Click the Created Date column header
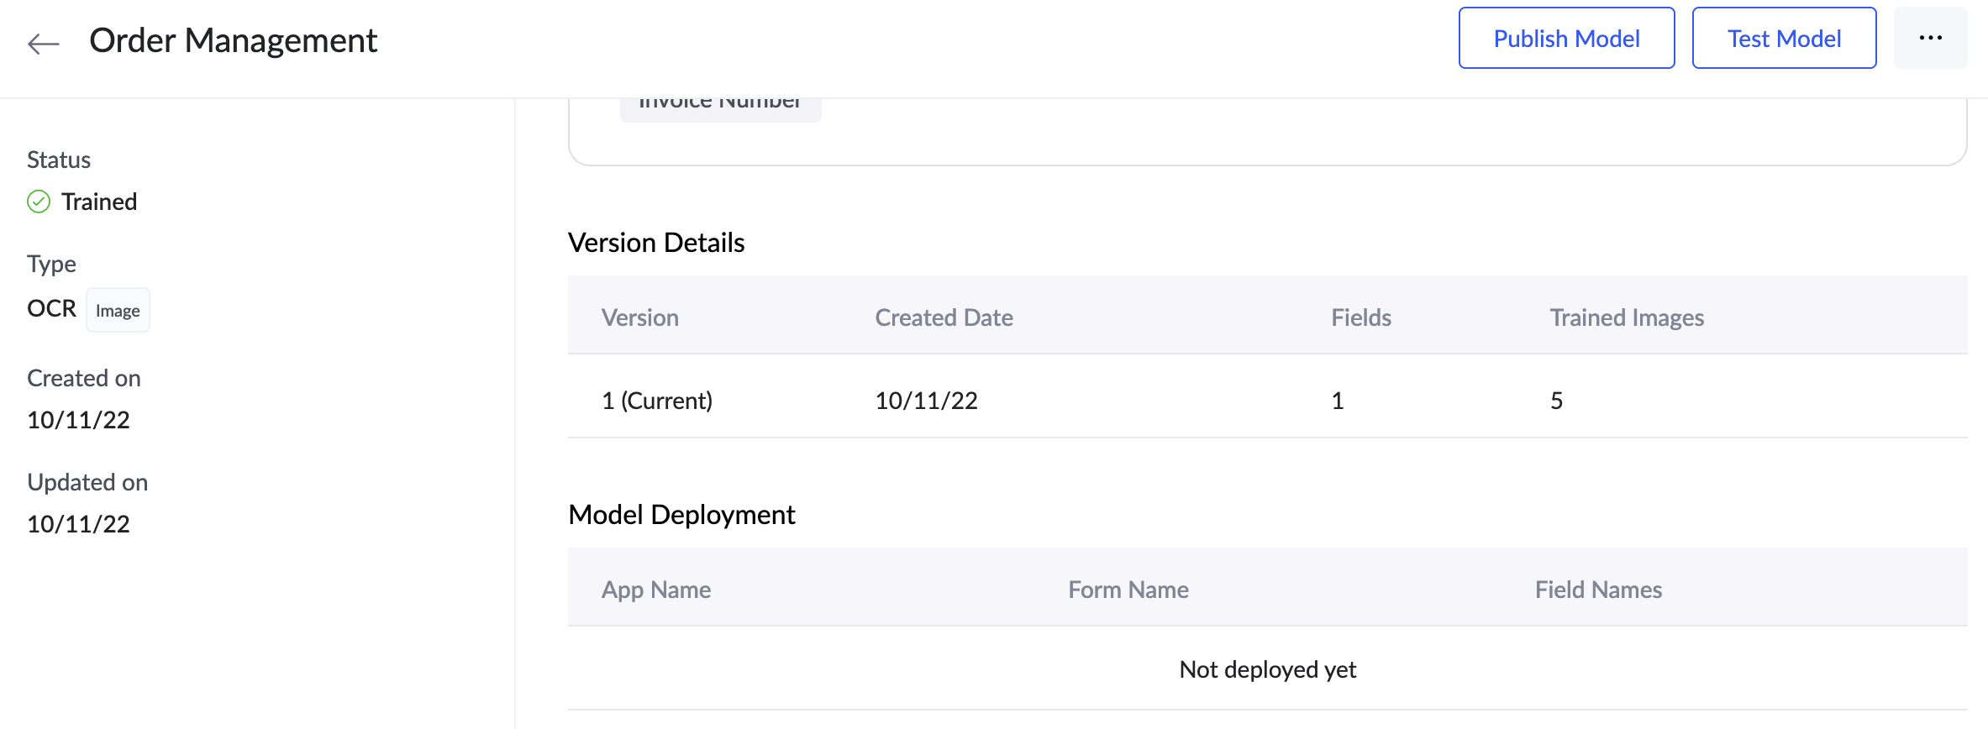The width and height of the screenshot is (1988, 729). (944, 317)
